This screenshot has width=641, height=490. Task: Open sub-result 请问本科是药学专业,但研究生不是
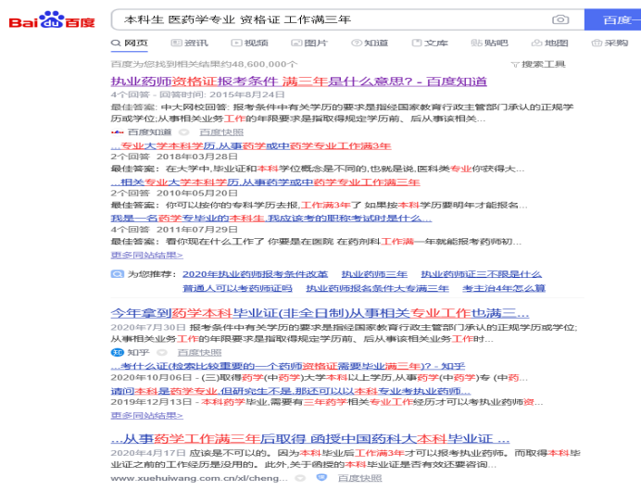coord(291,391)
